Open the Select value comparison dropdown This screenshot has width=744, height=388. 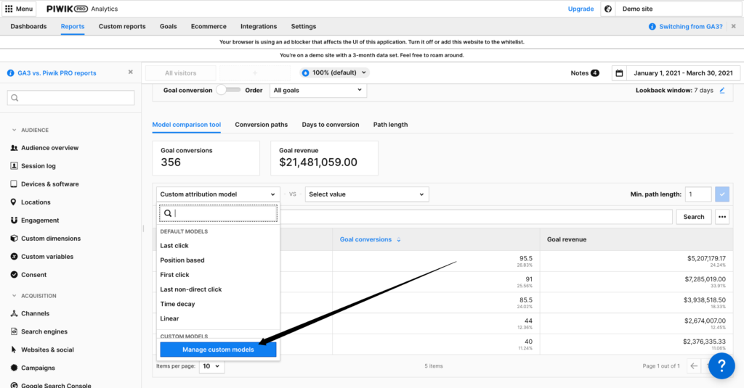(x=366, y=194)
